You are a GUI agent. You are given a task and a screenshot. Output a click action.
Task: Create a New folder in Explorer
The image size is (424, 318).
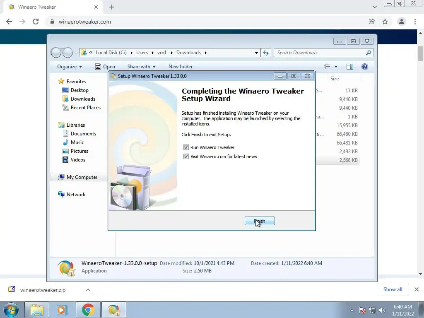(181, 67)
